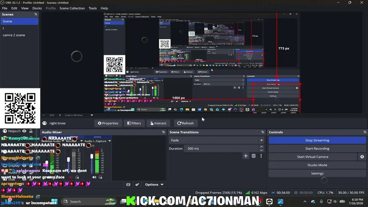Open the Photos app from the taskbar
The width and height of the screenshot is (368, 207).
[x=280, y=201]
